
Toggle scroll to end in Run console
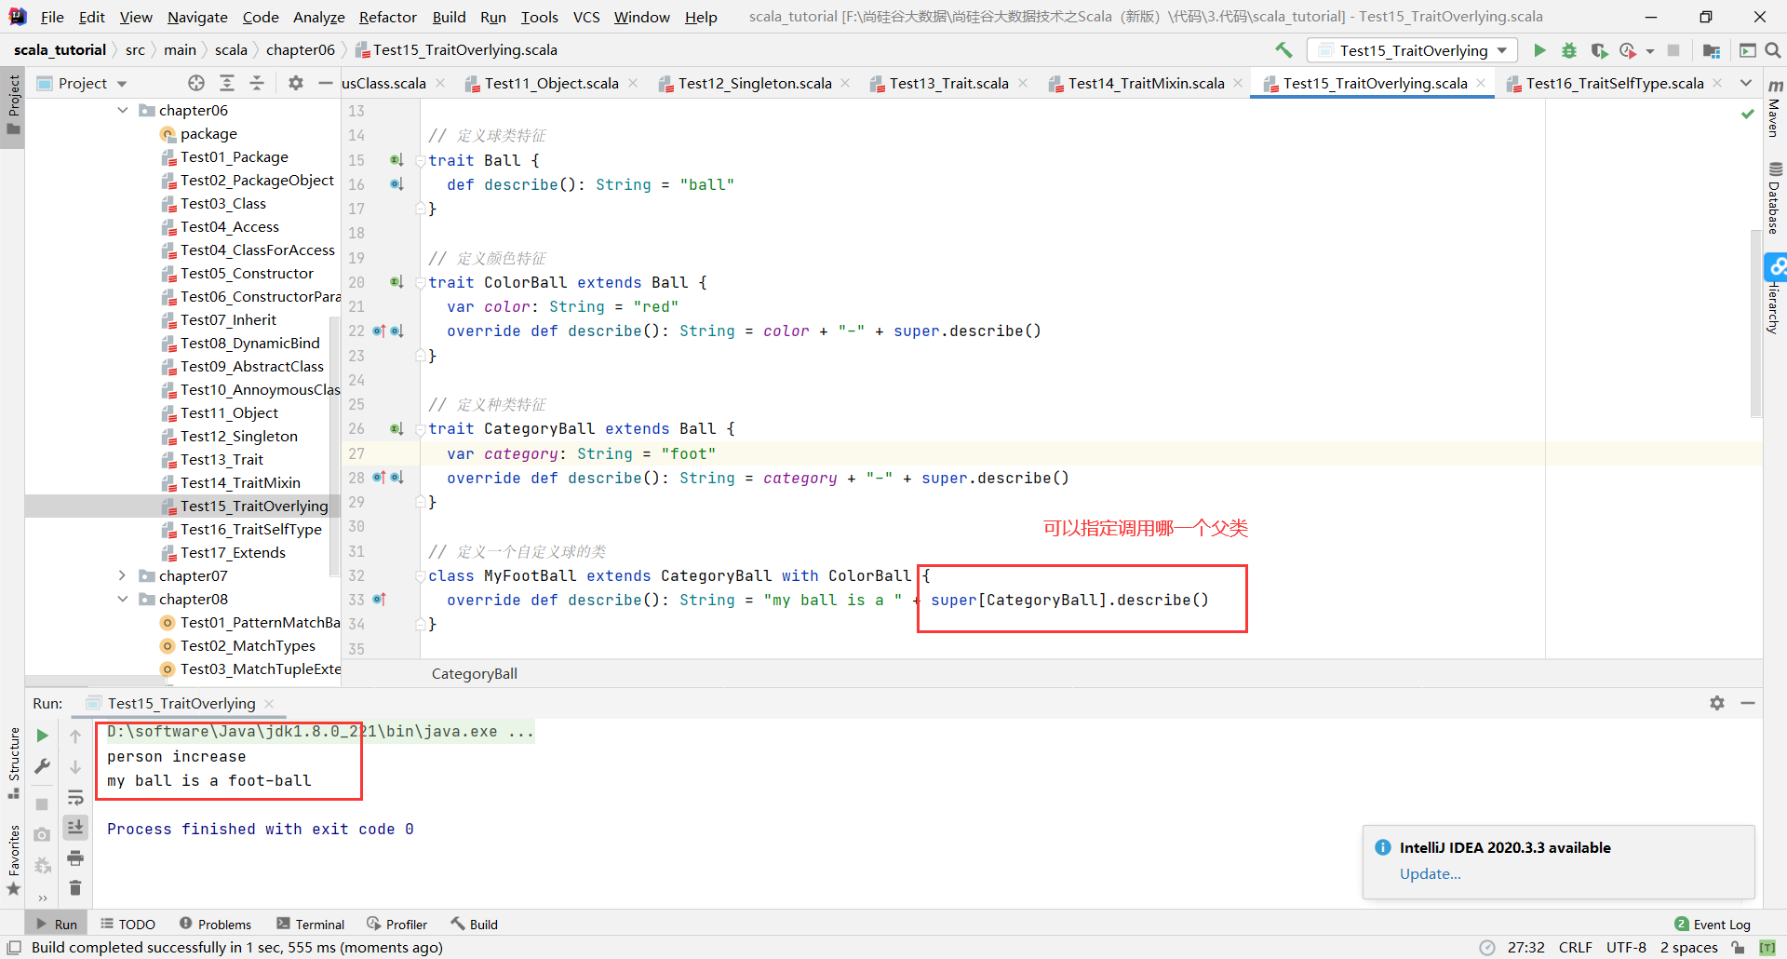click(x=75, y=827)
